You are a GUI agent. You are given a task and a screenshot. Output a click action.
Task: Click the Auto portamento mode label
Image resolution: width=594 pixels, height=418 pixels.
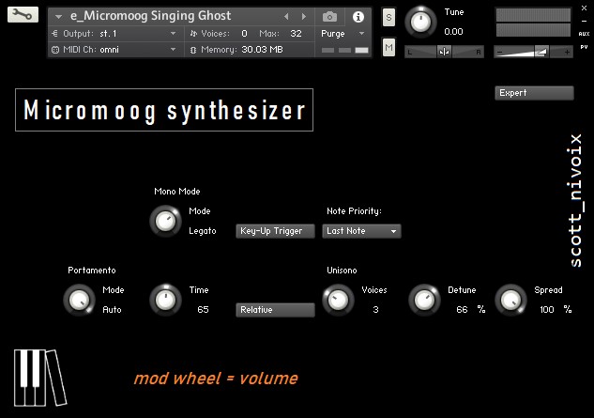[112, 310]
